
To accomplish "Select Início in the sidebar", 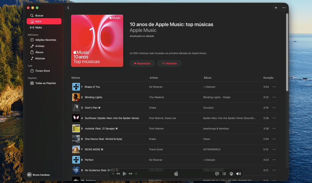I will click(44, 21).
